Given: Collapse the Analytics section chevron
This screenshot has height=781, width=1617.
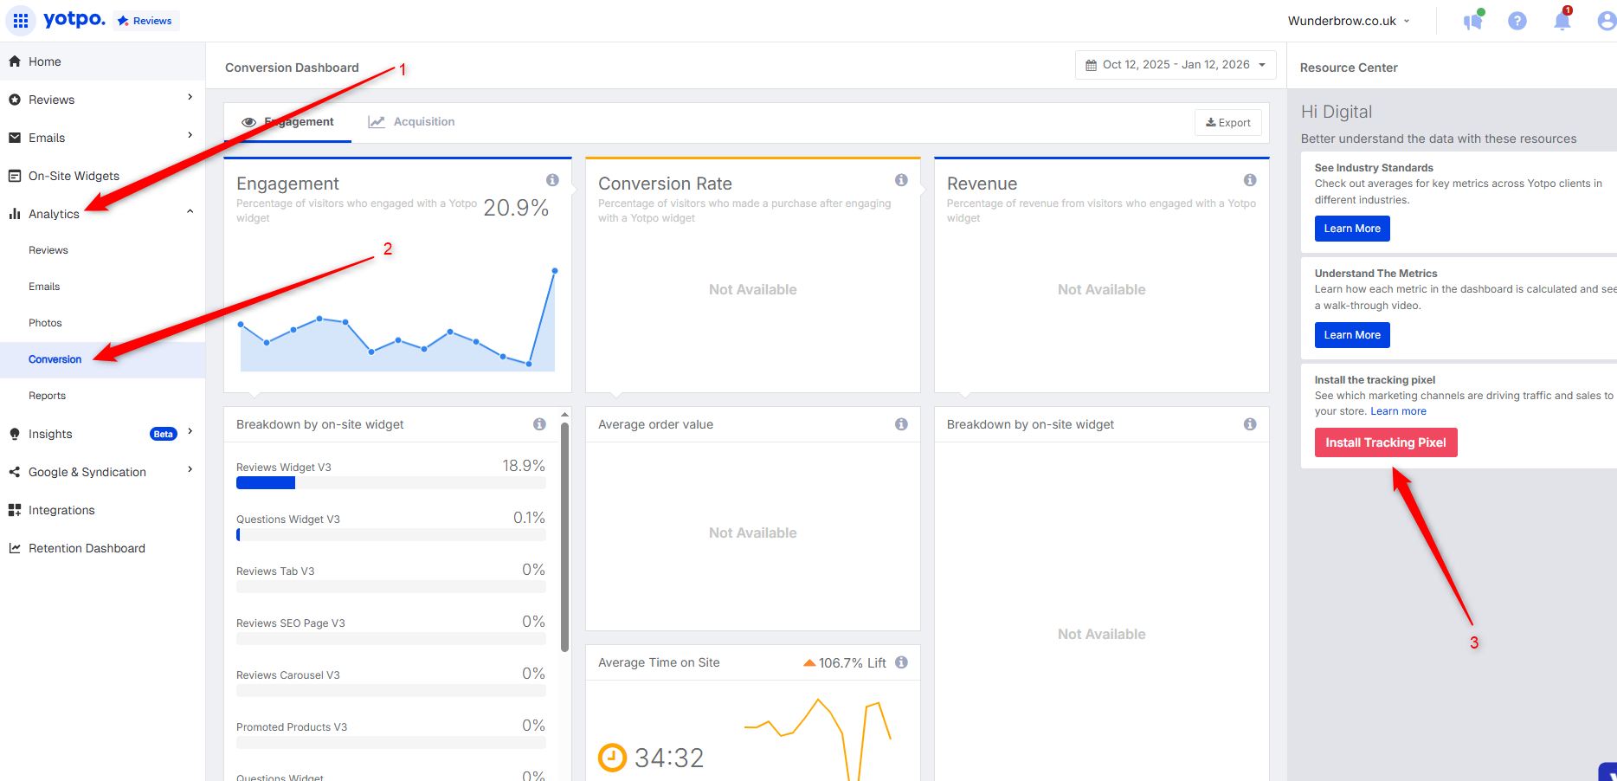Looking at the screenshot, I should 190,211.
